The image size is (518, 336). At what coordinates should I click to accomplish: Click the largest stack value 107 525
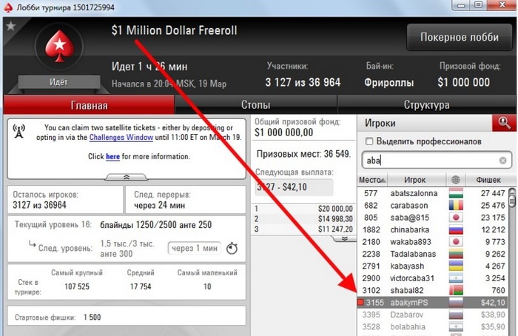point(77,286)
